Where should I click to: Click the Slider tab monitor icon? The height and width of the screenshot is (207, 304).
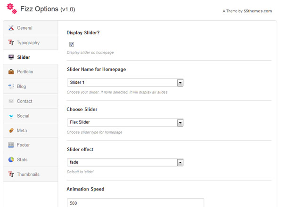tap(11, 57)
